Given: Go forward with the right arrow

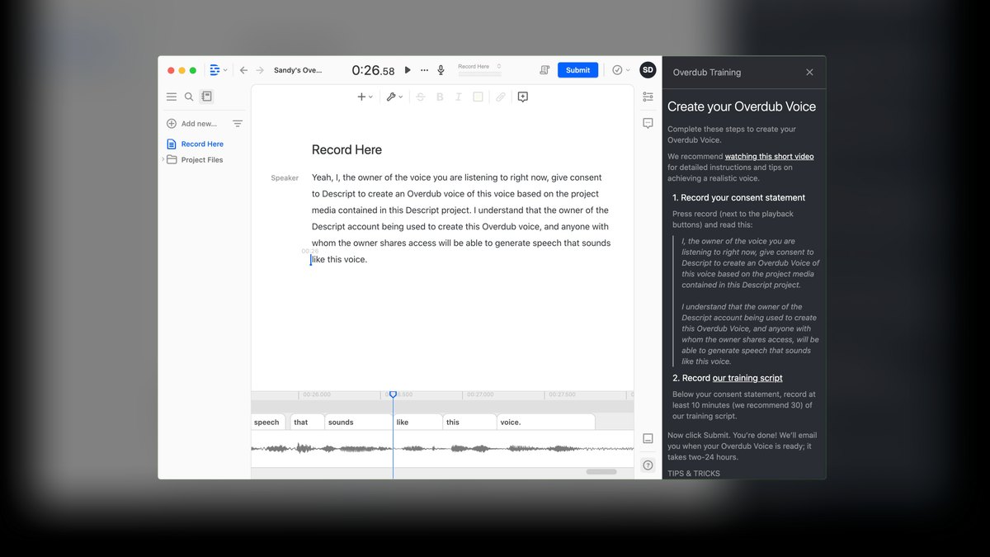Looking at the screenshot, I should pos(260,70).
